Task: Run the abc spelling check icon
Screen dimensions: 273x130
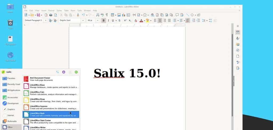Action: (x=102, y=15)
